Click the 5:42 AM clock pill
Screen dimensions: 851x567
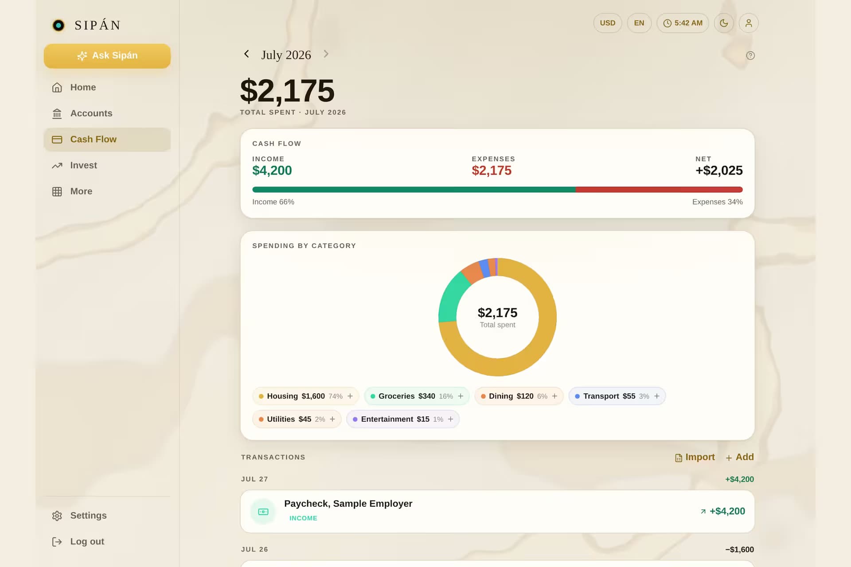(683, 23)
